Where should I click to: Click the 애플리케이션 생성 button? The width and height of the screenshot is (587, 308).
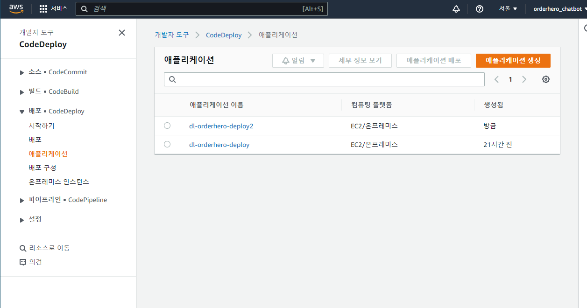513,61
